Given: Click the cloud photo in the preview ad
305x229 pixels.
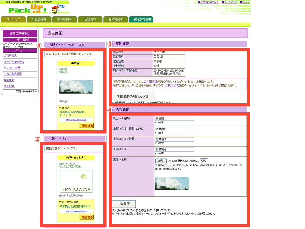Looking at the screenshot, I should pos(76,87).
